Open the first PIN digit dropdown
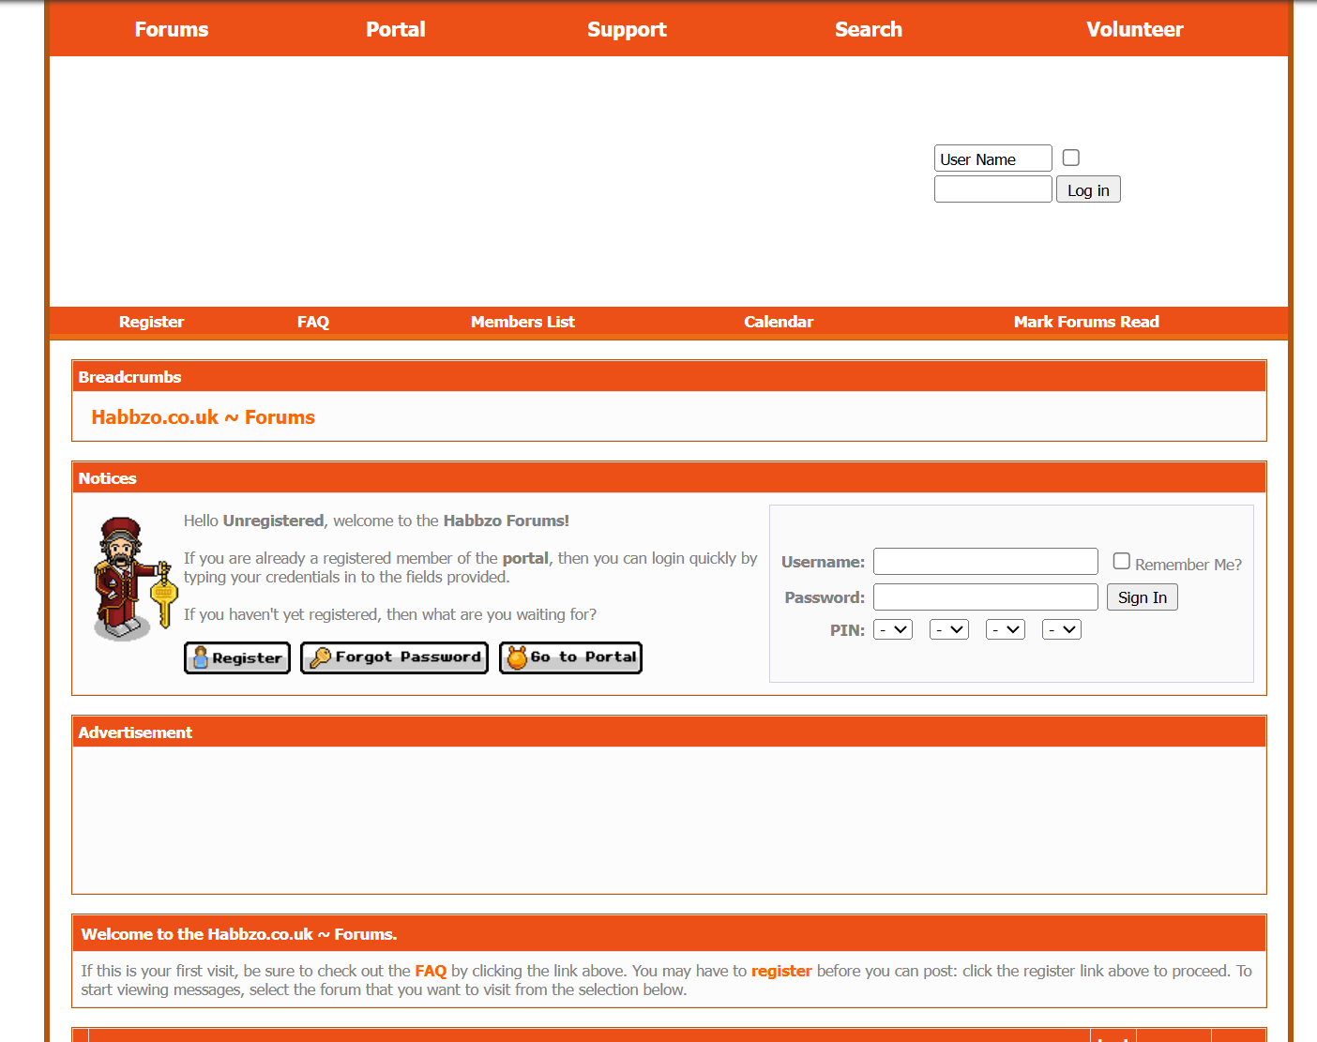Screen dimensions: 1317x1042 pyautogui.click(x=892, y=630)
